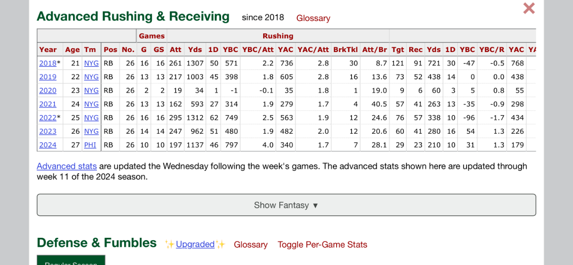Open the 2022 season link
Viewport: 573px width, 265px height.
48,118
